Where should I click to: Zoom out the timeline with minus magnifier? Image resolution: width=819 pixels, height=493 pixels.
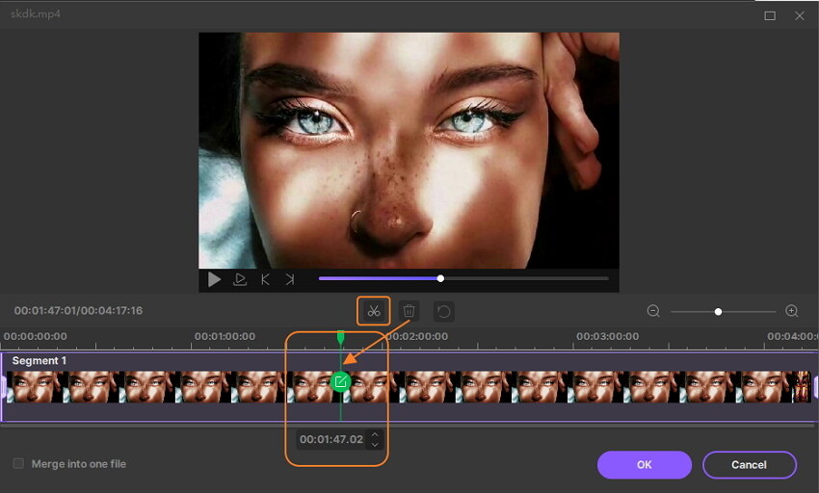click(x=653, y=311)
